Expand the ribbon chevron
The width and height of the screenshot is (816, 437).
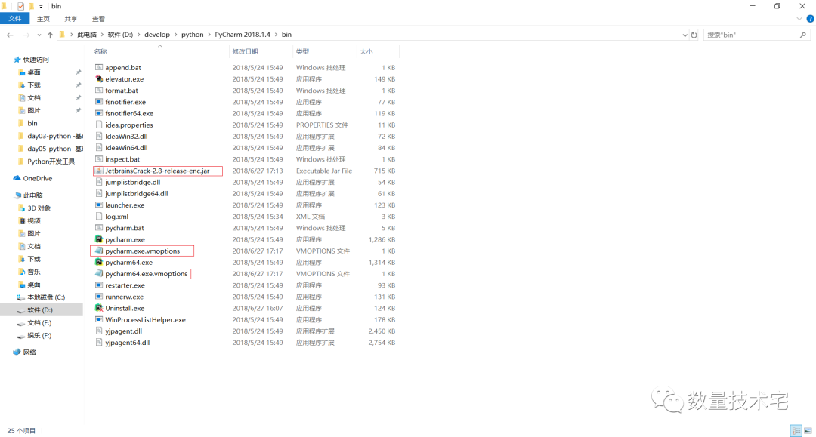pyautogui.click(x=799, y=19)
